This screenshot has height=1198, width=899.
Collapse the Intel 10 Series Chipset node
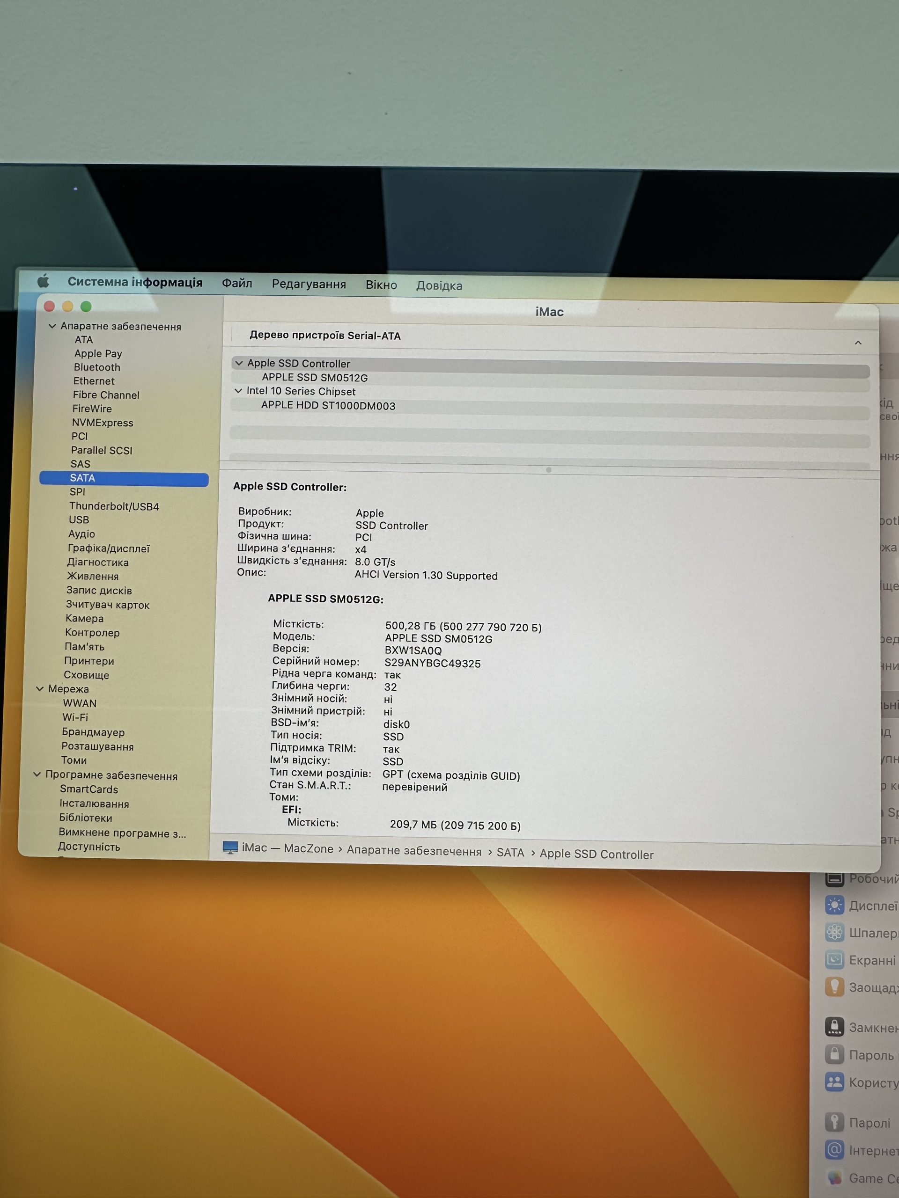(238, 390)
